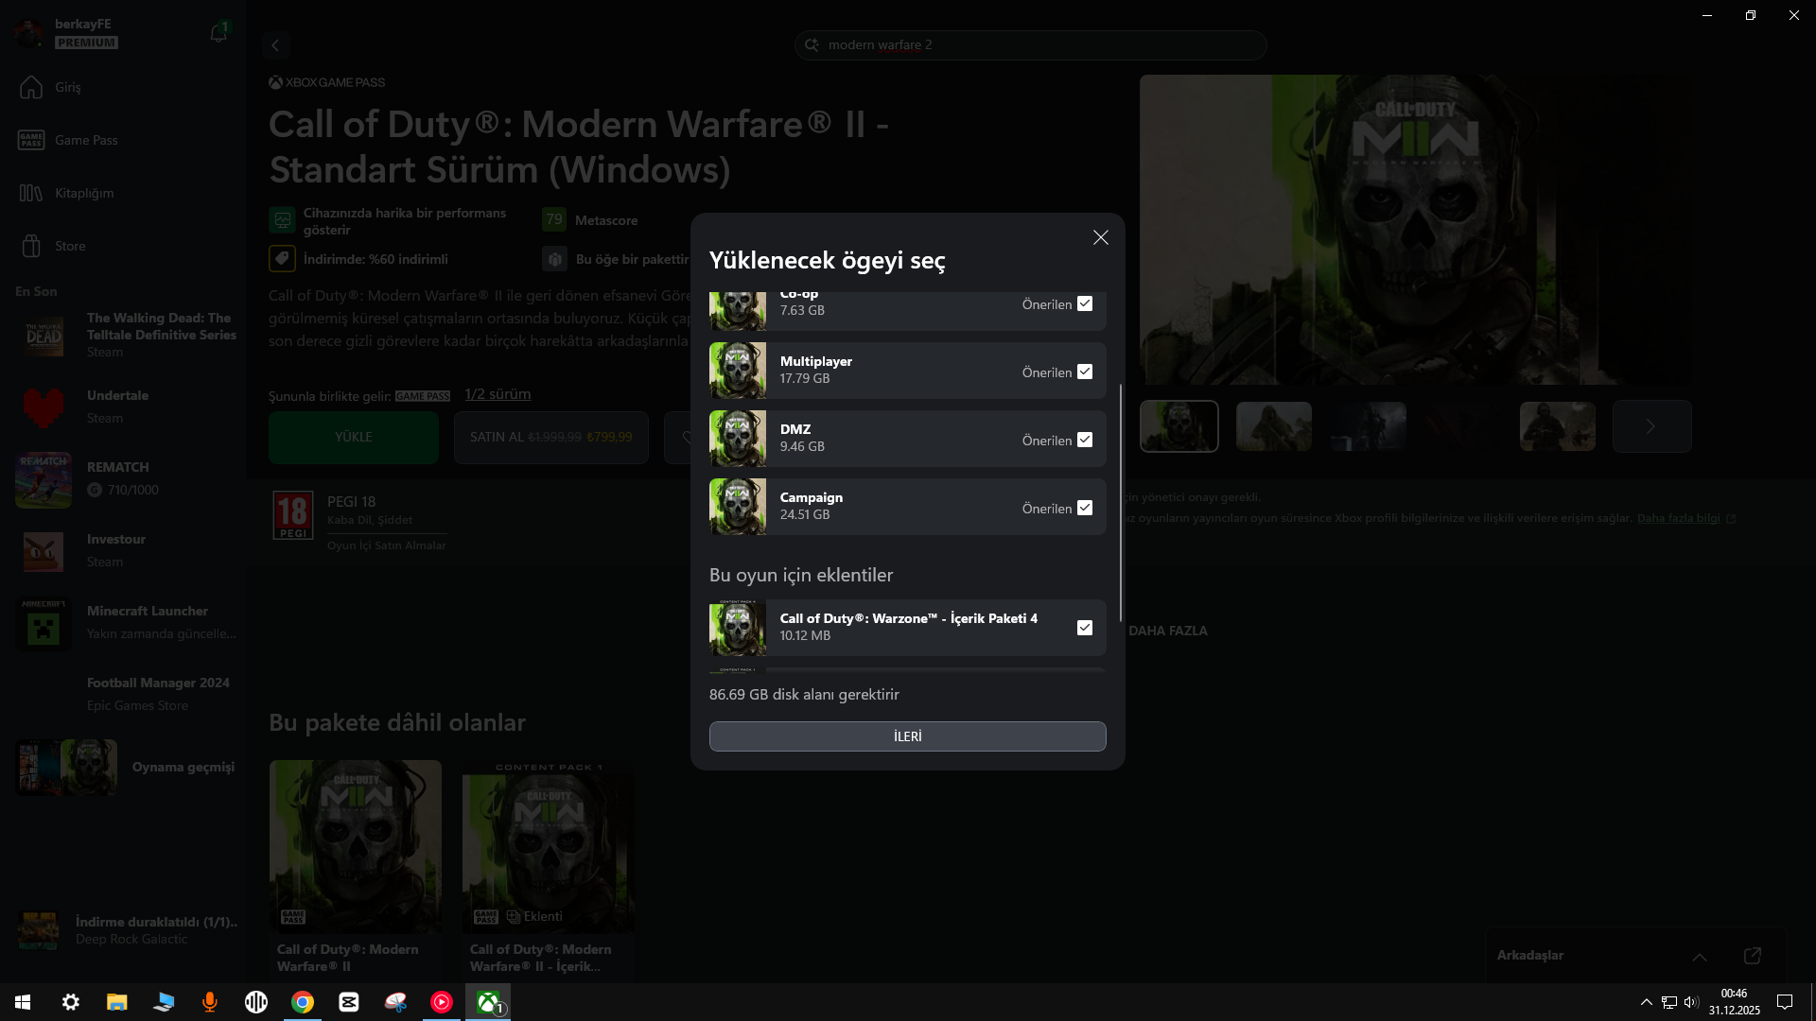
Task: Pop out the Arkadaşlar friends panel
Action: click(1752, 956)
